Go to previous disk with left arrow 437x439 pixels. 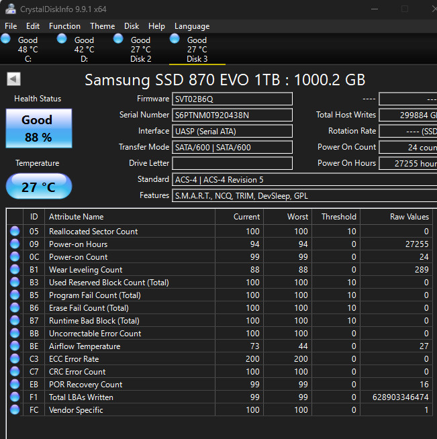click(x=13, y=79)
